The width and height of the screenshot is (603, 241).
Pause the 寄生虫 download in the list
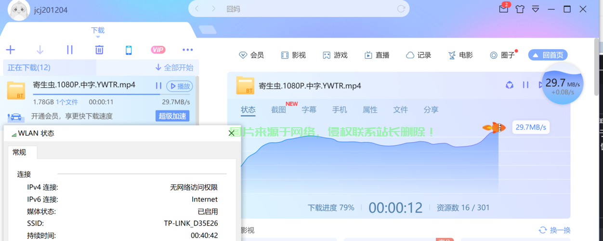158,86
